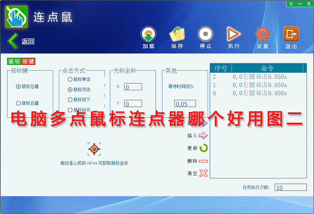
Task: Click the 序号 column header
Action: click(221, 68)
